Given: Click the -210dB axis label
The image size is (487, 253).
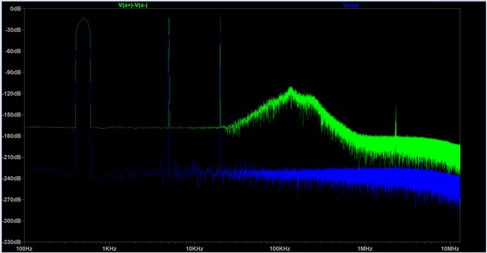Looking at the screenshot, I should pos(12,157).
